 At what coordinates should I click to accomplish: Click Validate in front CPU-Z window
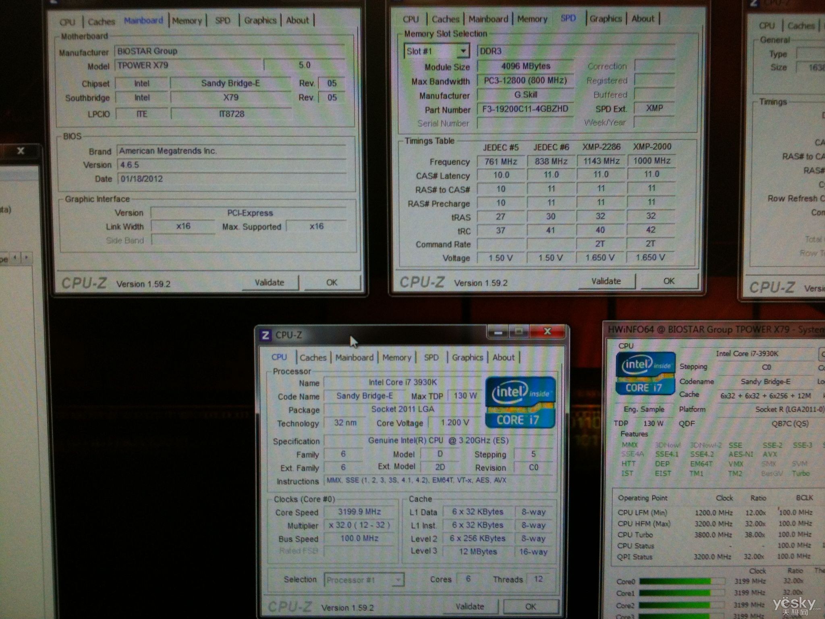point(470,607)
